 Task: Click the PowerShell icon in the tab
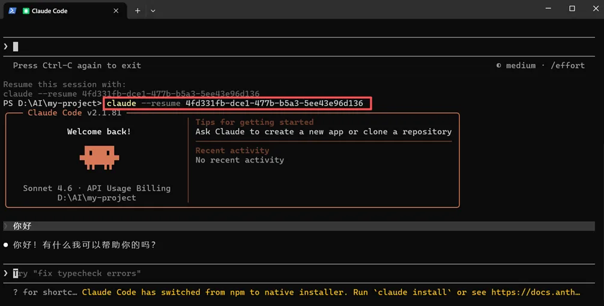point(13,11)
